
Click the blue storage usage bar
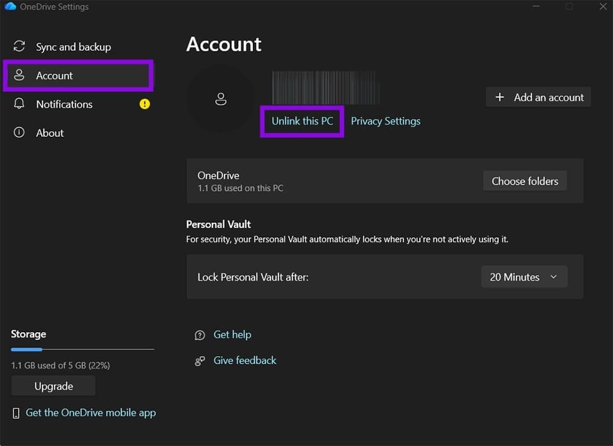27,349
